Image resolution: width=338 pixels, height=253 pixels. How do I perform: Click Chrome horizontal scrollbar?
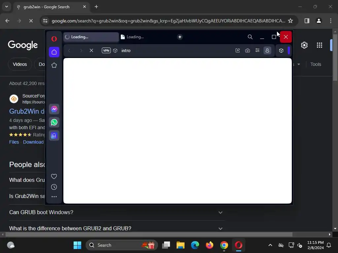coord(149,234)
